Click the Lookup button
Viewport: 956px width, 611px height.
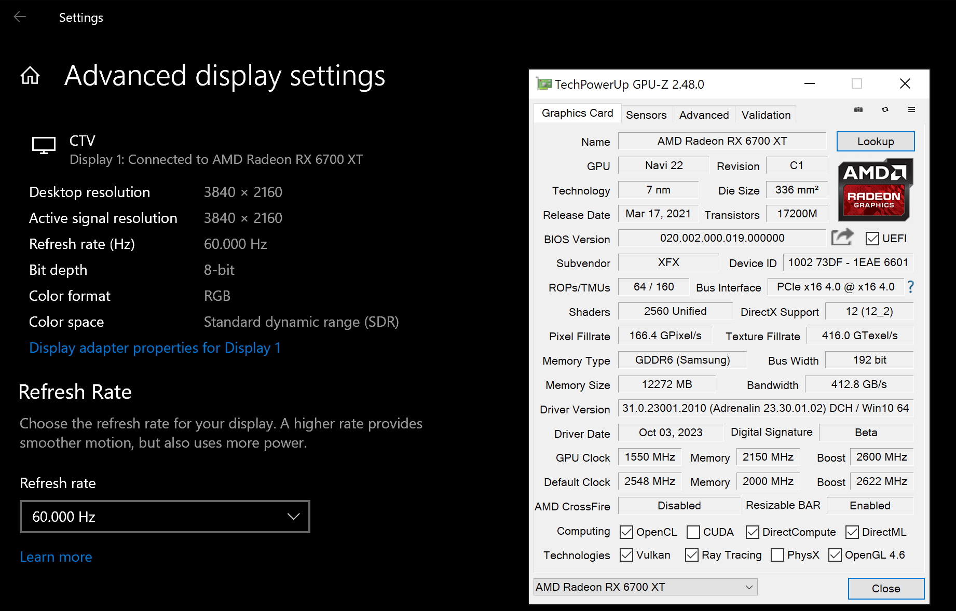pos(876,142)
